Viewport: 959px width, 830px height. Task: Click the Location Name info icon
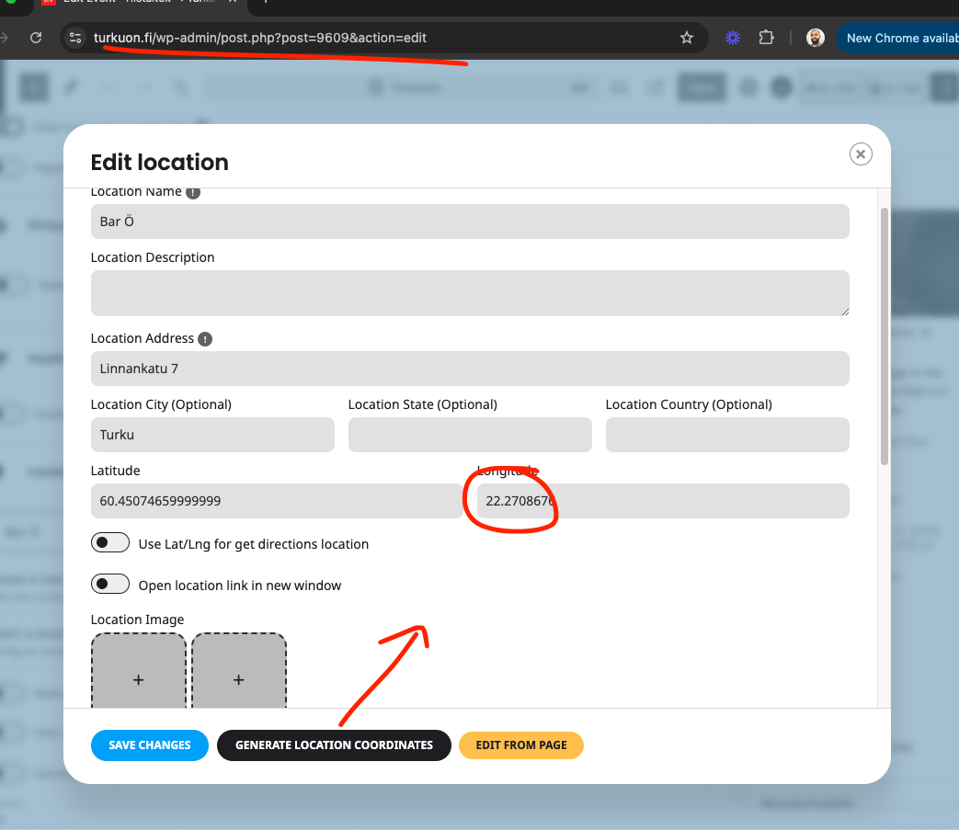click(x=193, y=192)
